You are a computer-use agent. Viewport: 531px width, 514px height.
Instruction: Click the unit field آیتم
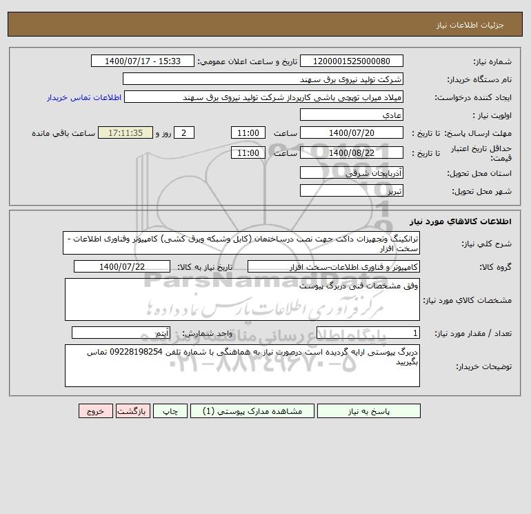pos(121,333)
